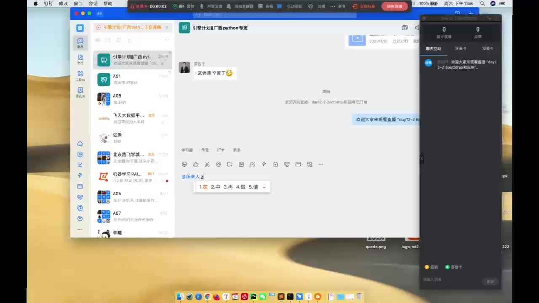Open the A01 conversation
Image resolution: width=539 pixels, height=303 pixels.
132,79
